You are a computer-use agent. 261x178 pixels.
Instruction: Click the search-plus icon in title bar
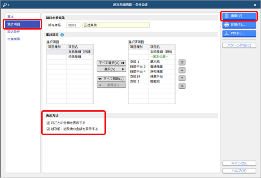coord(6,5)
